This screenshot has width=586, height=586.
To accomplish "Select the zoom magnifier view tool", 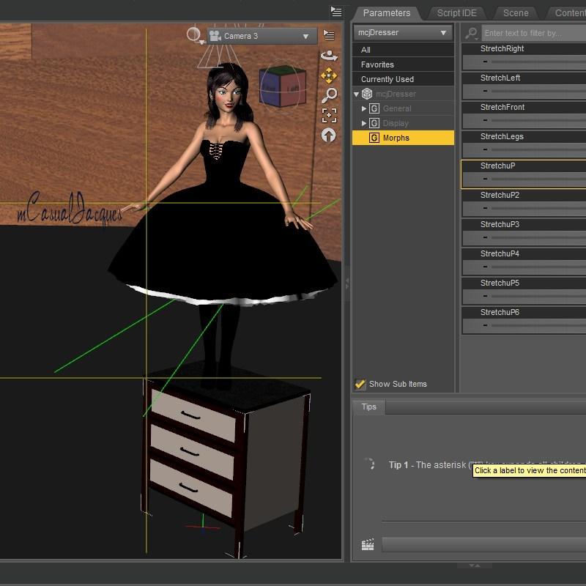I will click(x=329, y=95).
